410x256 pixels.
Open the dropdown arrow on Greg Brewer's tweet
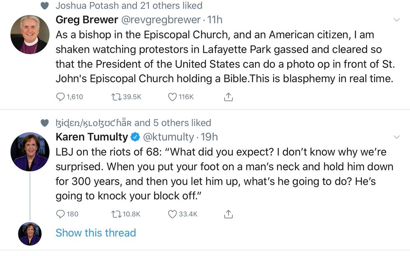coord(397,20)
